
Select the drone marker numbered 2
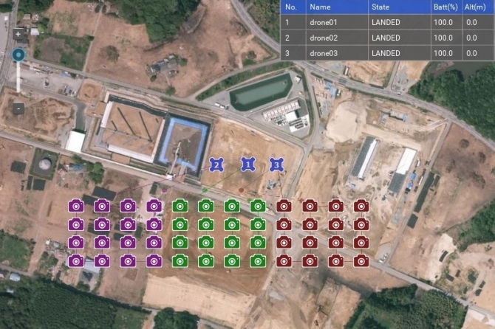coord(216,164)
